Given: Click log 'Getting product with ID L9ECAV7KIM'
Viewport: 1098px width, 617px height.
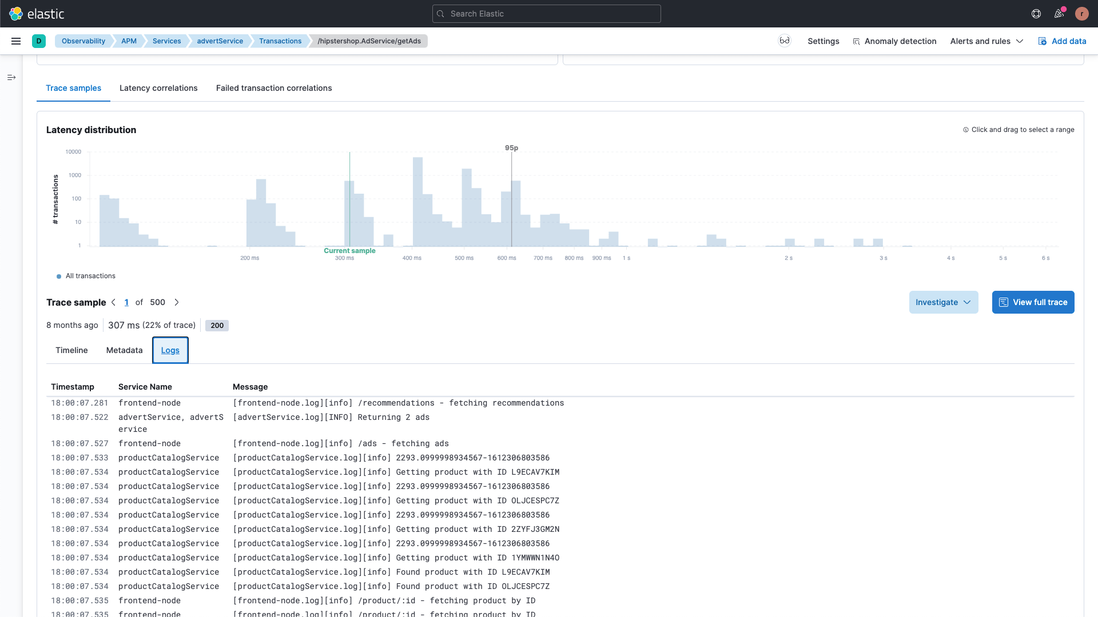Looking at the screenshot, I should (396, 472).
